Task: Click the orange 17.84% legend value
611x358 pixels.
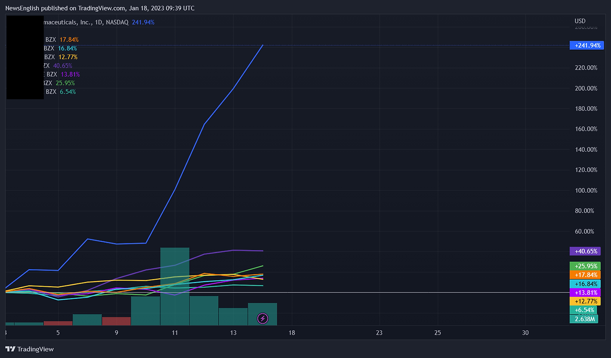Action: (x=69, y=40)
